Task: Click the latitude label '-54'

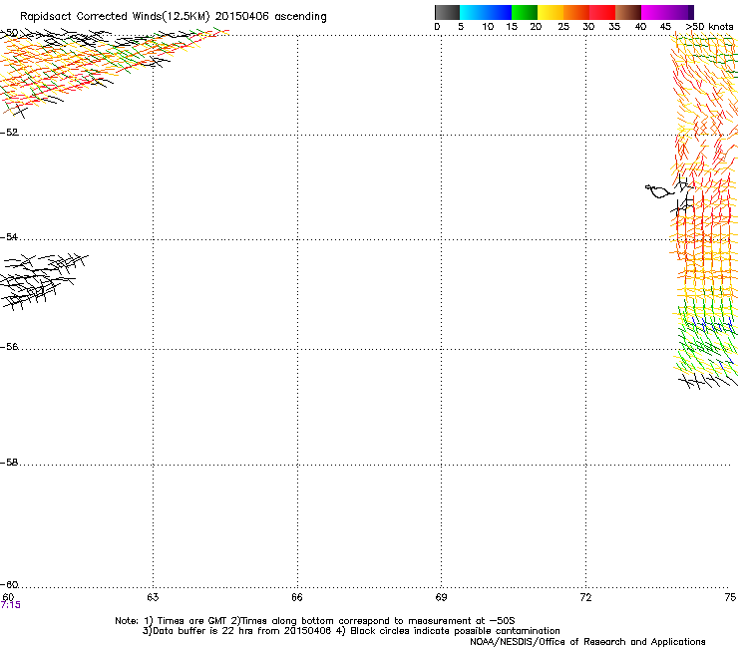Action: [x=9, y=236]
